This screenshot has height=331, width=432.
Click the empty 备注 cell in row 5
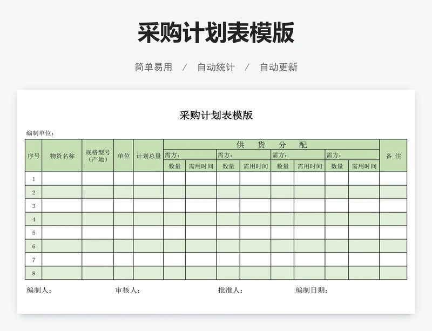point(393,233)
